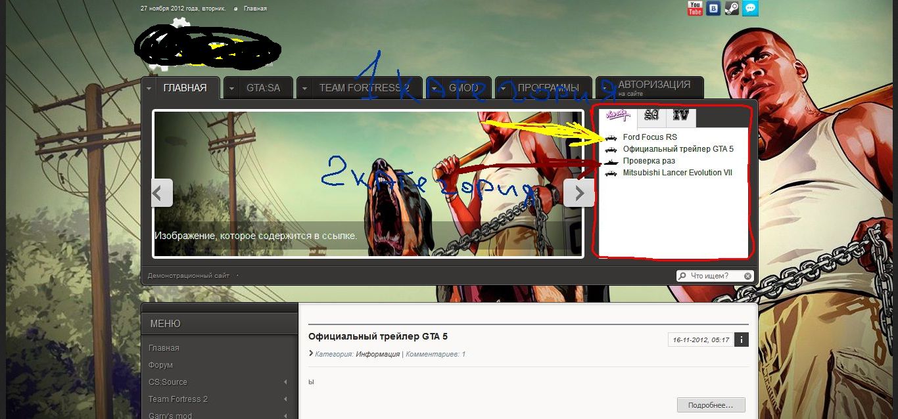
Task: Open Официальный трейлер GTA 5 in the tab list
Action: point(678,149)
